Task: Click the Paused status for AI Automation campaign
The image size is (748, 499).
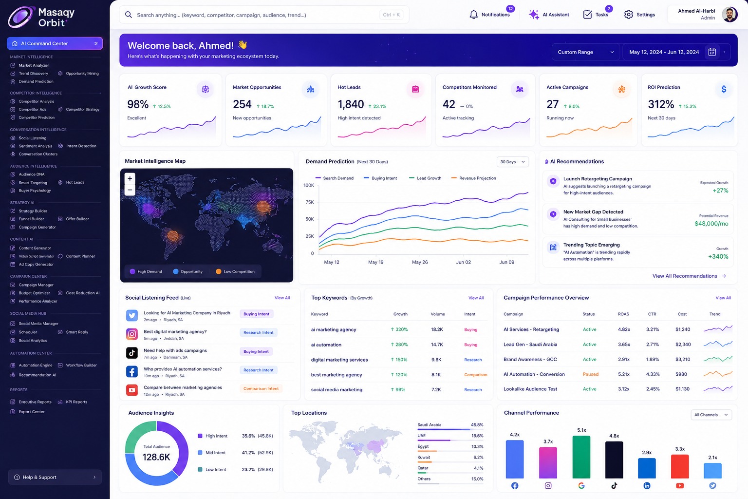Action: 590,374
